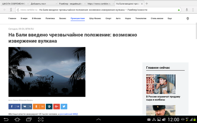Share the article on Google Plus
The width and height of the screenshot is (197, 123).
click(57, 106)
